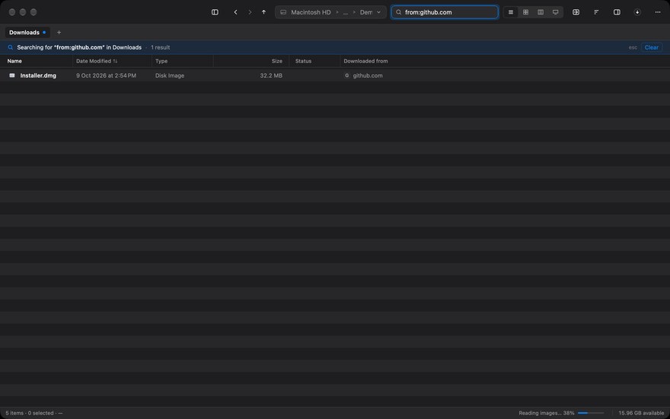This screenshot has width=670, height=419.
Task: Click the Reading images progress bar
Action: pyautogui.click(x=591, y=413)
